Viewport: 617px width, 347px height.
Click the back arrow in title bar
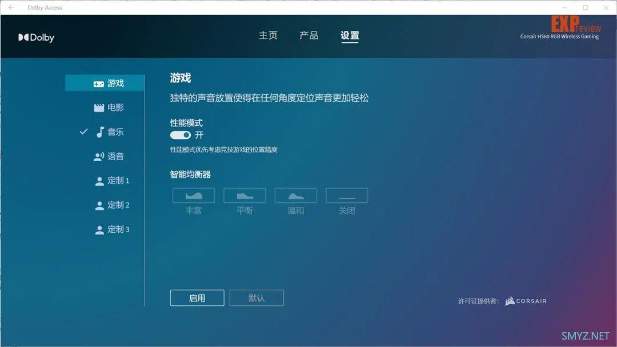pos(11,7)
